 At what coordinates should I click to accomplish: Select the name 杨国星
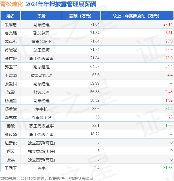[10, 101]
